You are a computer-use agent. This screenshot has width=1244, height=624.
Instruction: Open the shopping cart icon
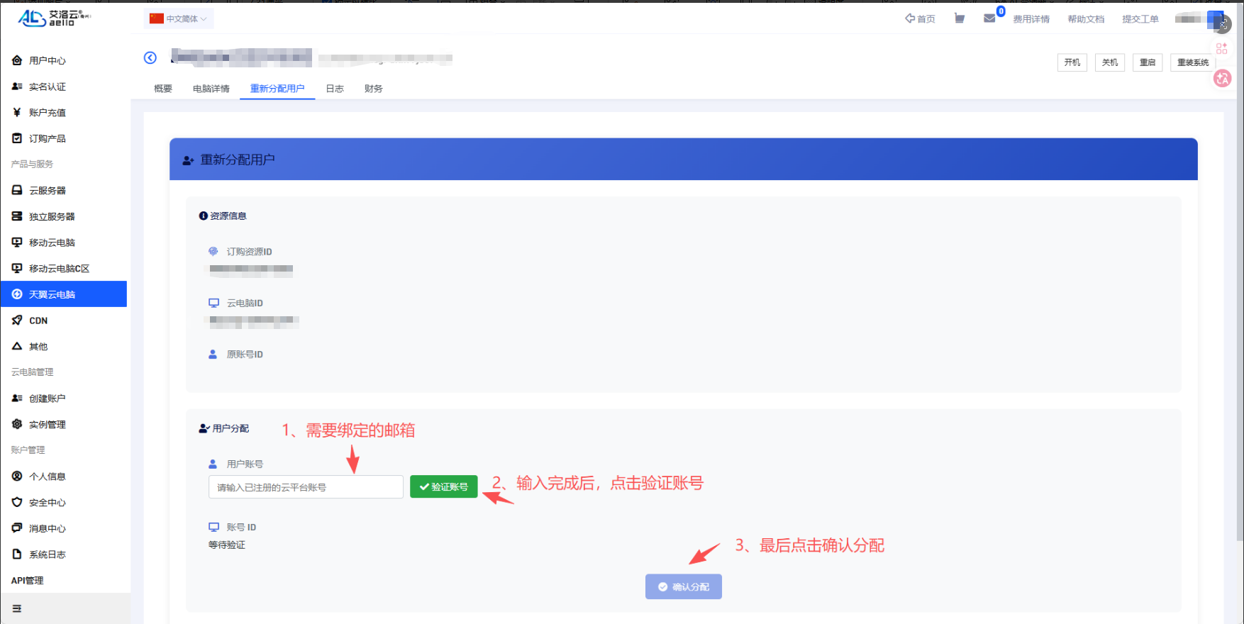tap(959, 19)
